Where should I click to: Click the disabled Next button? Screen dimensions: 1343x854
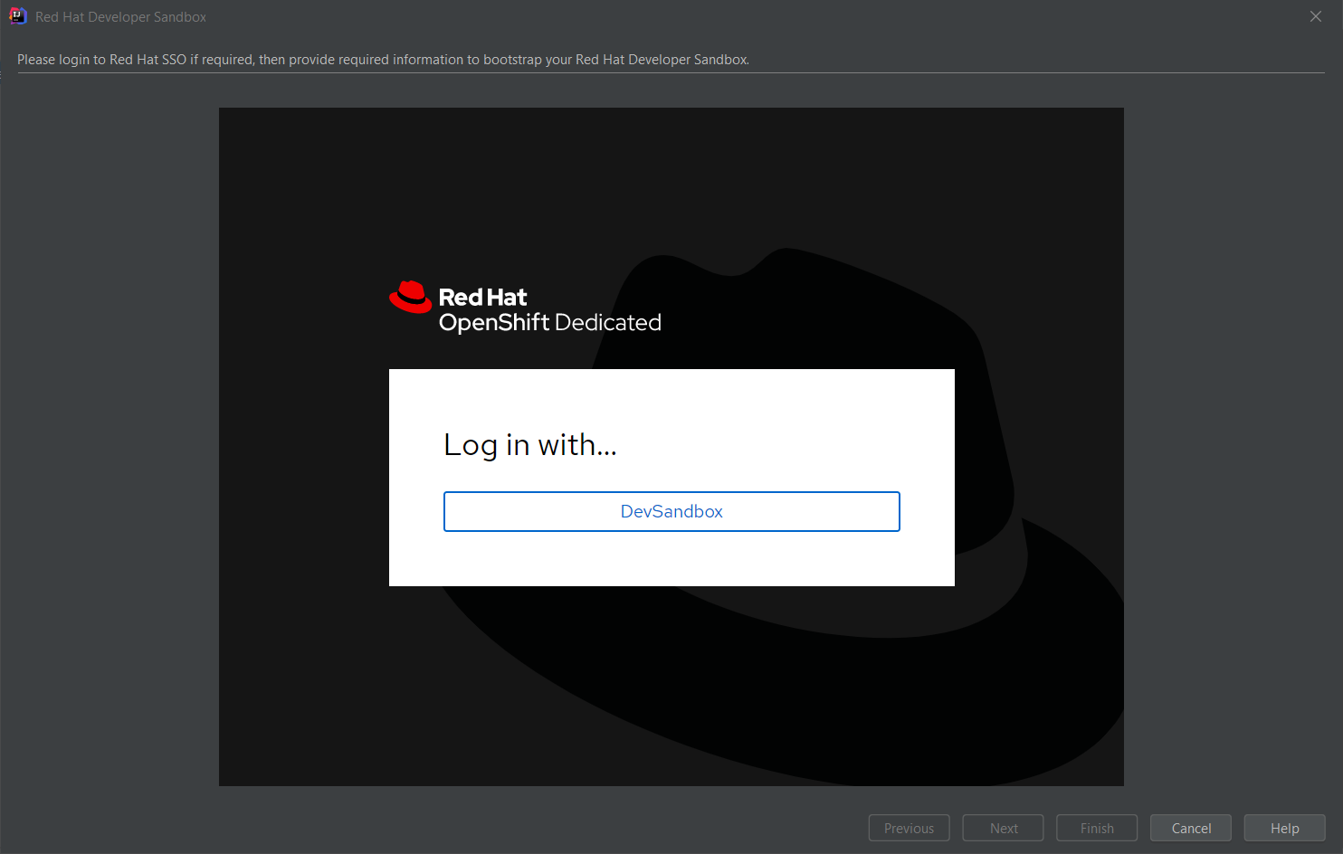(x=1003, y=828)
